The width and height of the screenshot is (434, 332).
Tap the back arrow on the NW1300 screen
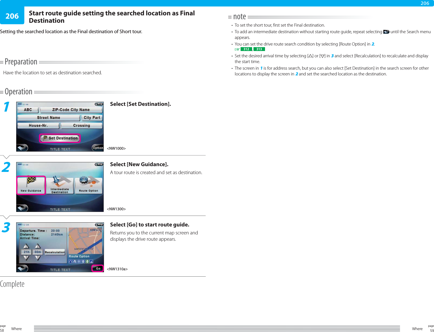click(x=22, y=208)
